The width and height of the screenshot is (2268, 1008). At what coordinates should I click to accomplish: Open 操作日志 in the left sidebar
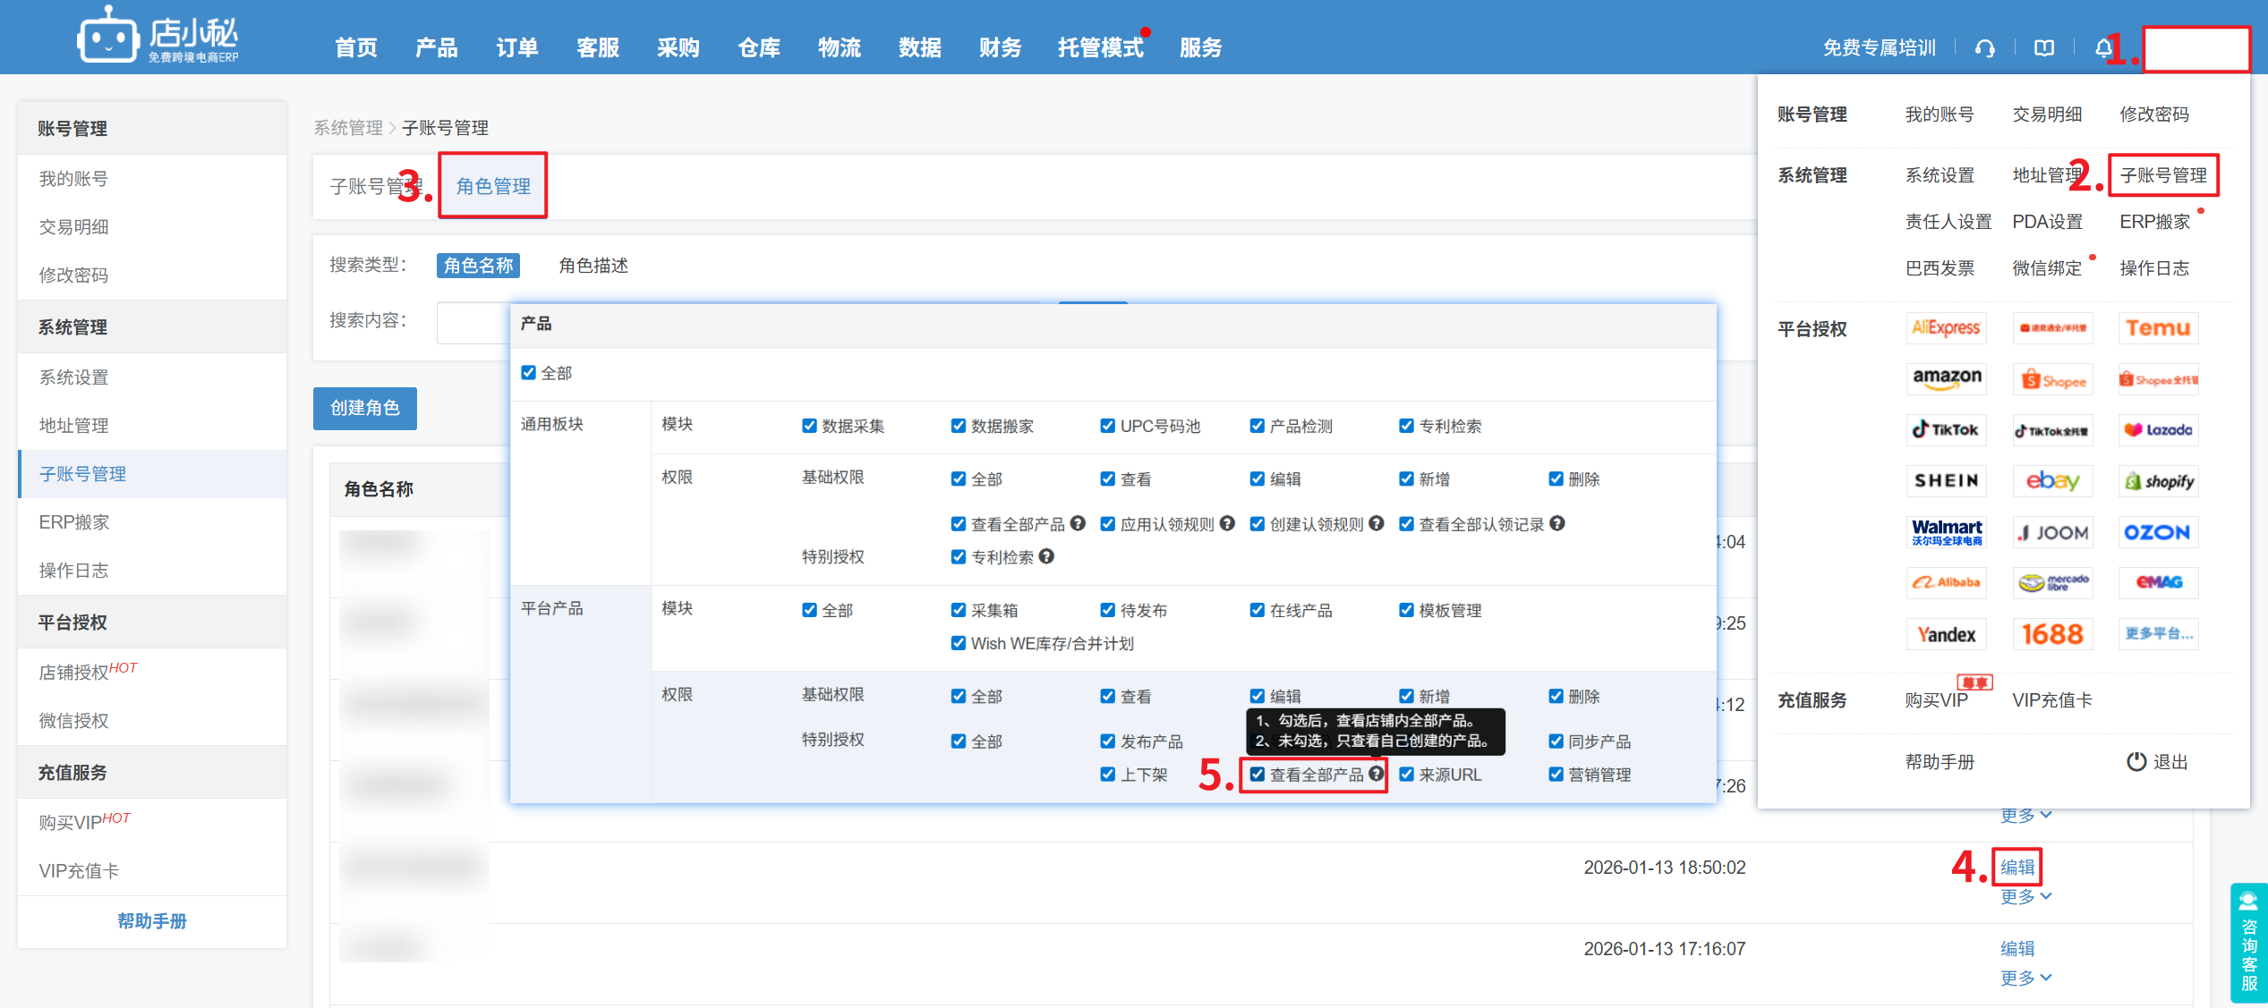(x=73, y=571)
